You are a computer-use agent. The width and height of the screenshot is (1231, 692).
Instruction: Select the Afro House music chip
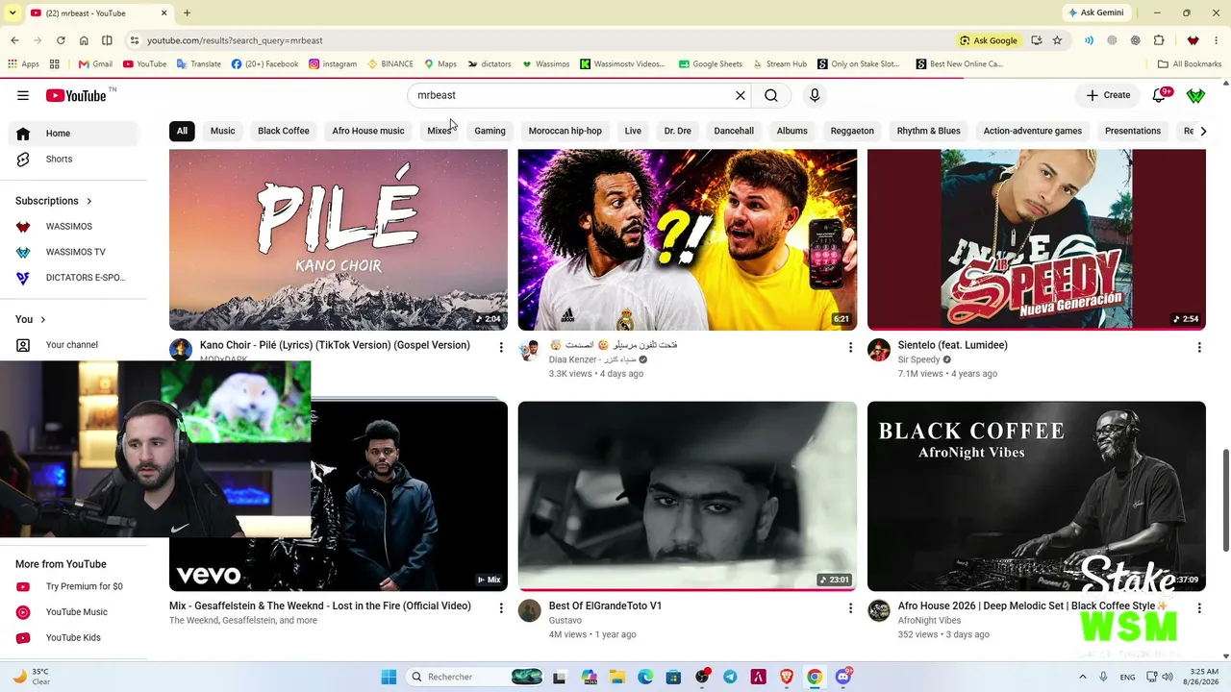click(368, 131)
